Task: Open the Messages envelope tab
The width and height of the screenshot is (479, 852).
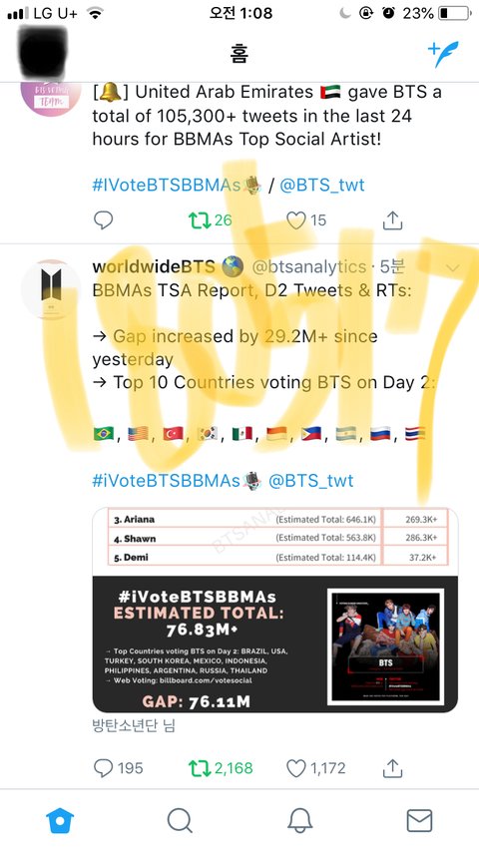Action: [x=419, y=820]
